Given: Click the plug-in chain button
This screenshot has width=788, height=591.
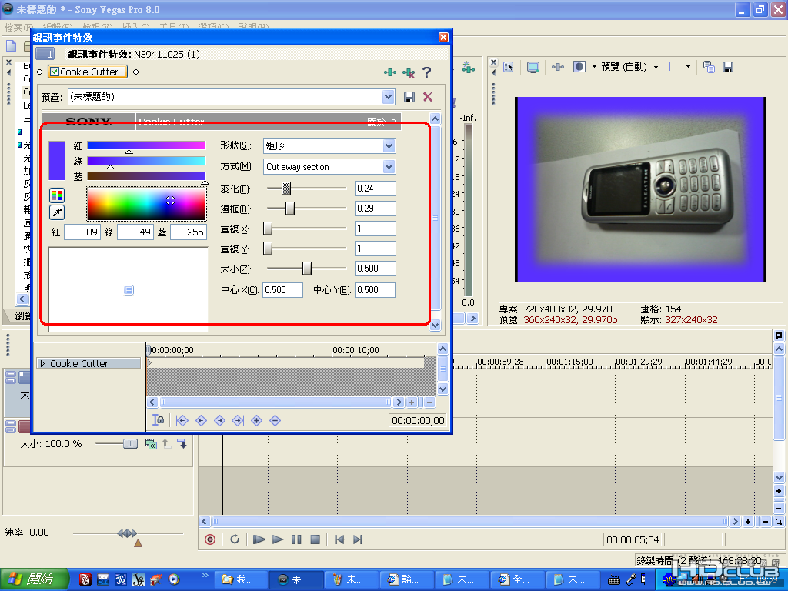Looking at the screenshot, I should 390,72.
